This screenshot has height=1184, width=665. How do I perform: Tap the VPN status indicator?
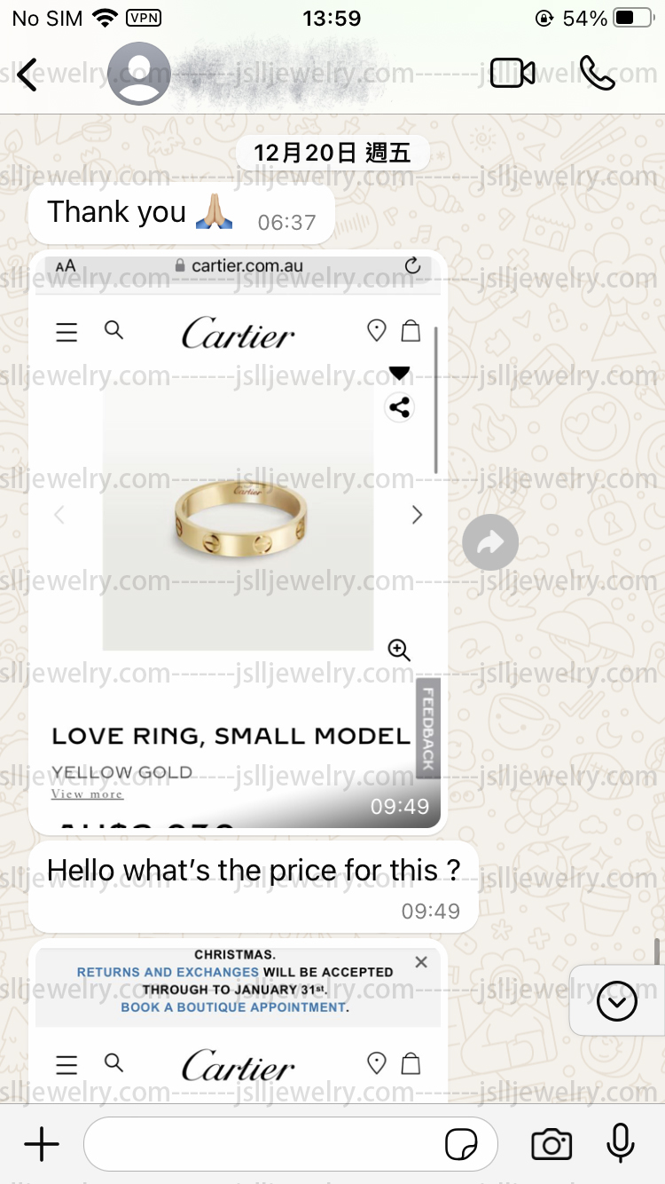(x=144, y=18)
